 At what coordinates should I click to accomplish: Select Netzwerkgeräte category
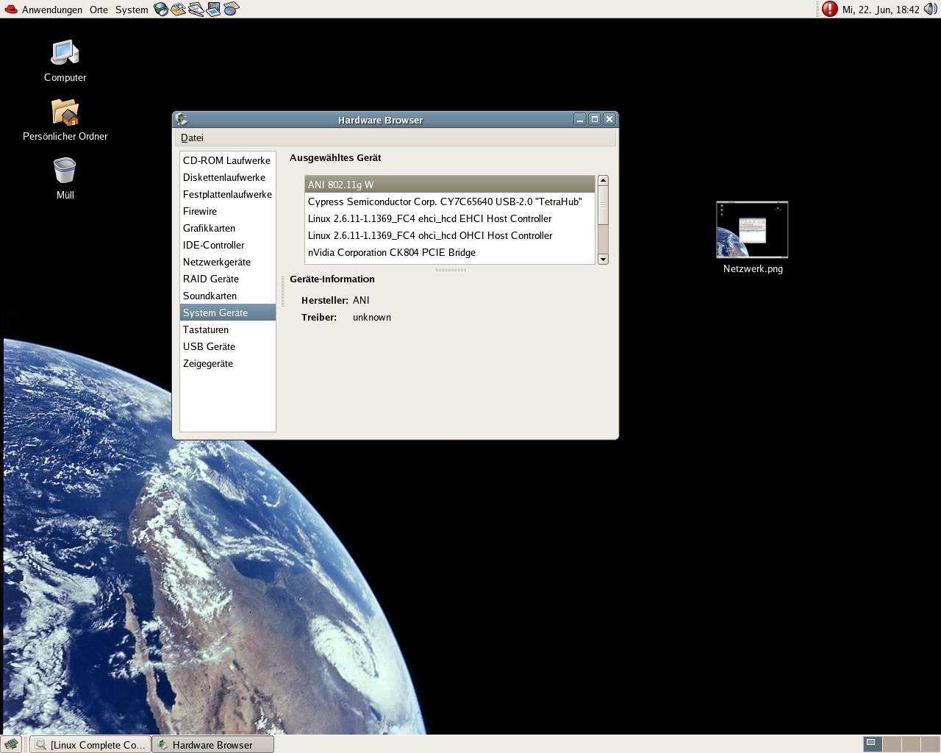coord(228,262)
